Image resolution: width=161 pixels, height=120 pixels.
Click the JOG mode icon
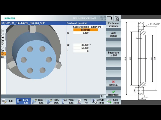(x=117, y=18)
